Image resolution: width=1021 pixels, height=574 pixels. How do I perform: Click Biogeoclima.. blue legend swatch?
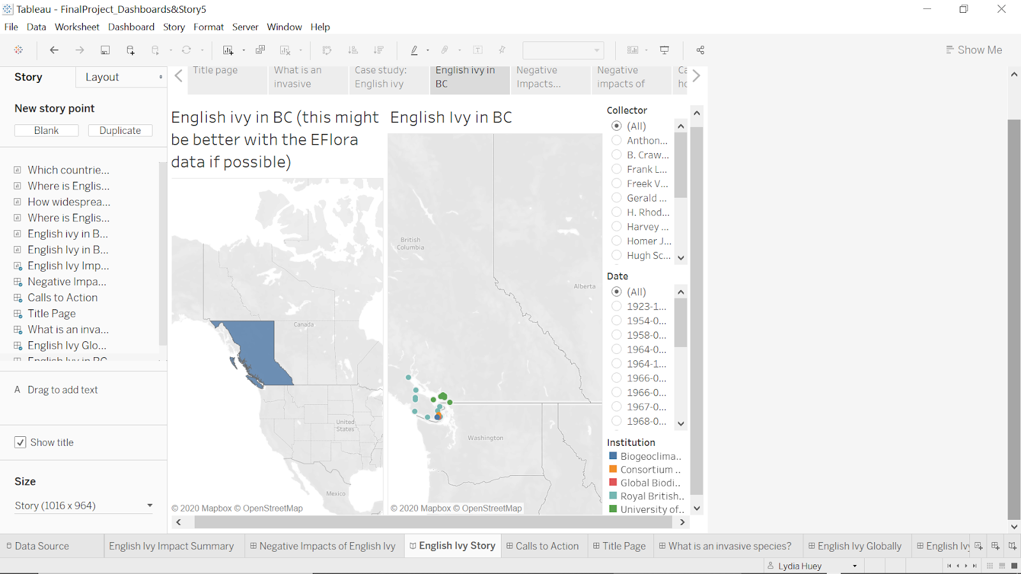coord(613,456)
